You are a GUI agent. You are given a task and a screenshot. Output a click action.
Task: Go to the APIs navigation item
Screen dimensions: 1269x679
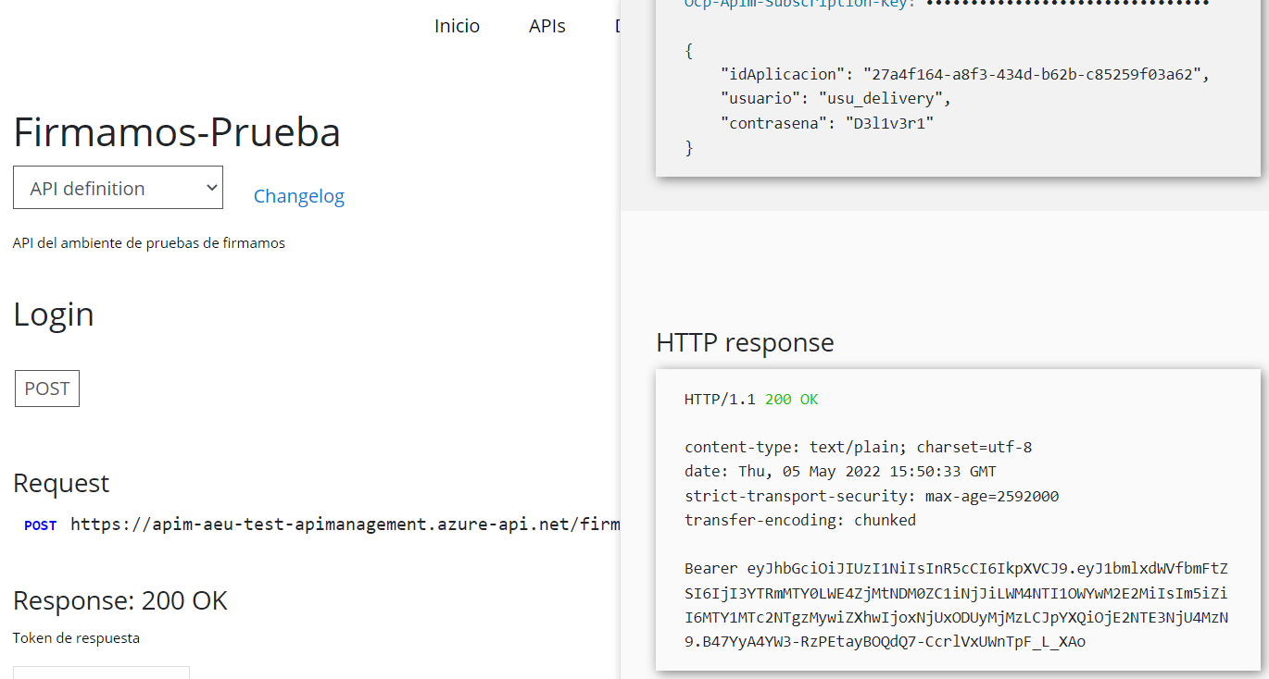coord(547,26)
